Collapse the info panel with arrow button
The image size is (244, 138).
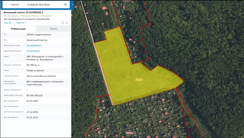[73, 5]
